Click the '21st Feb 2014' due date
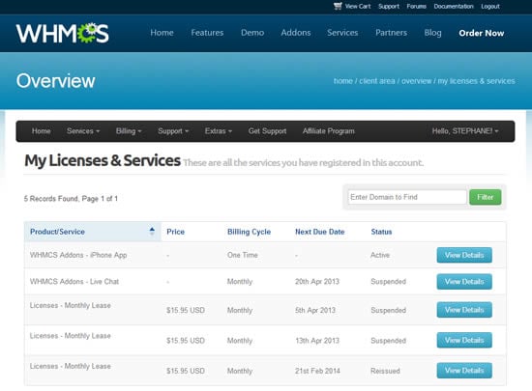 pos(317,371)
